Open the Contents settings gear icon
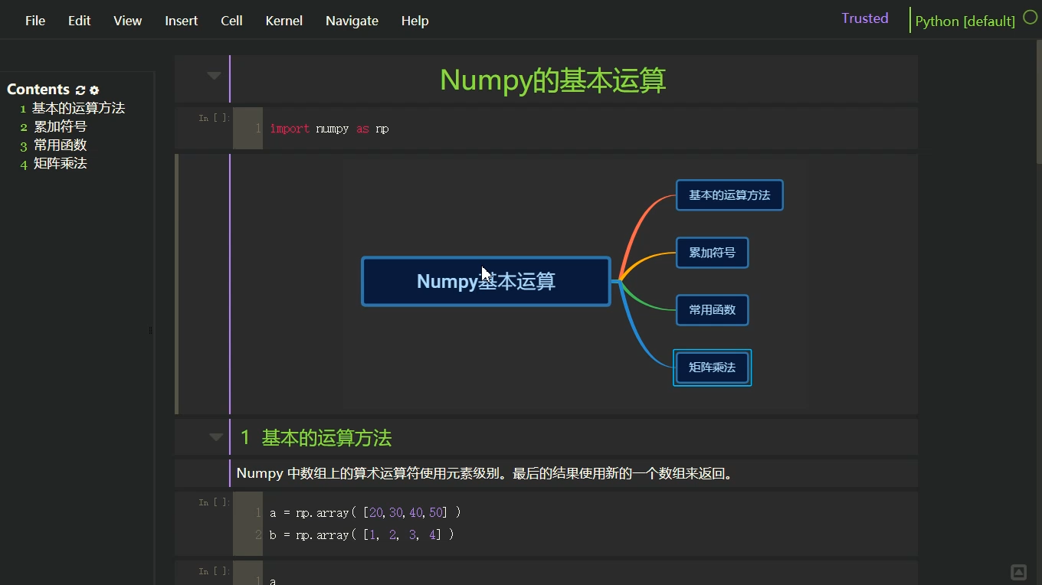 coord(94,90)
